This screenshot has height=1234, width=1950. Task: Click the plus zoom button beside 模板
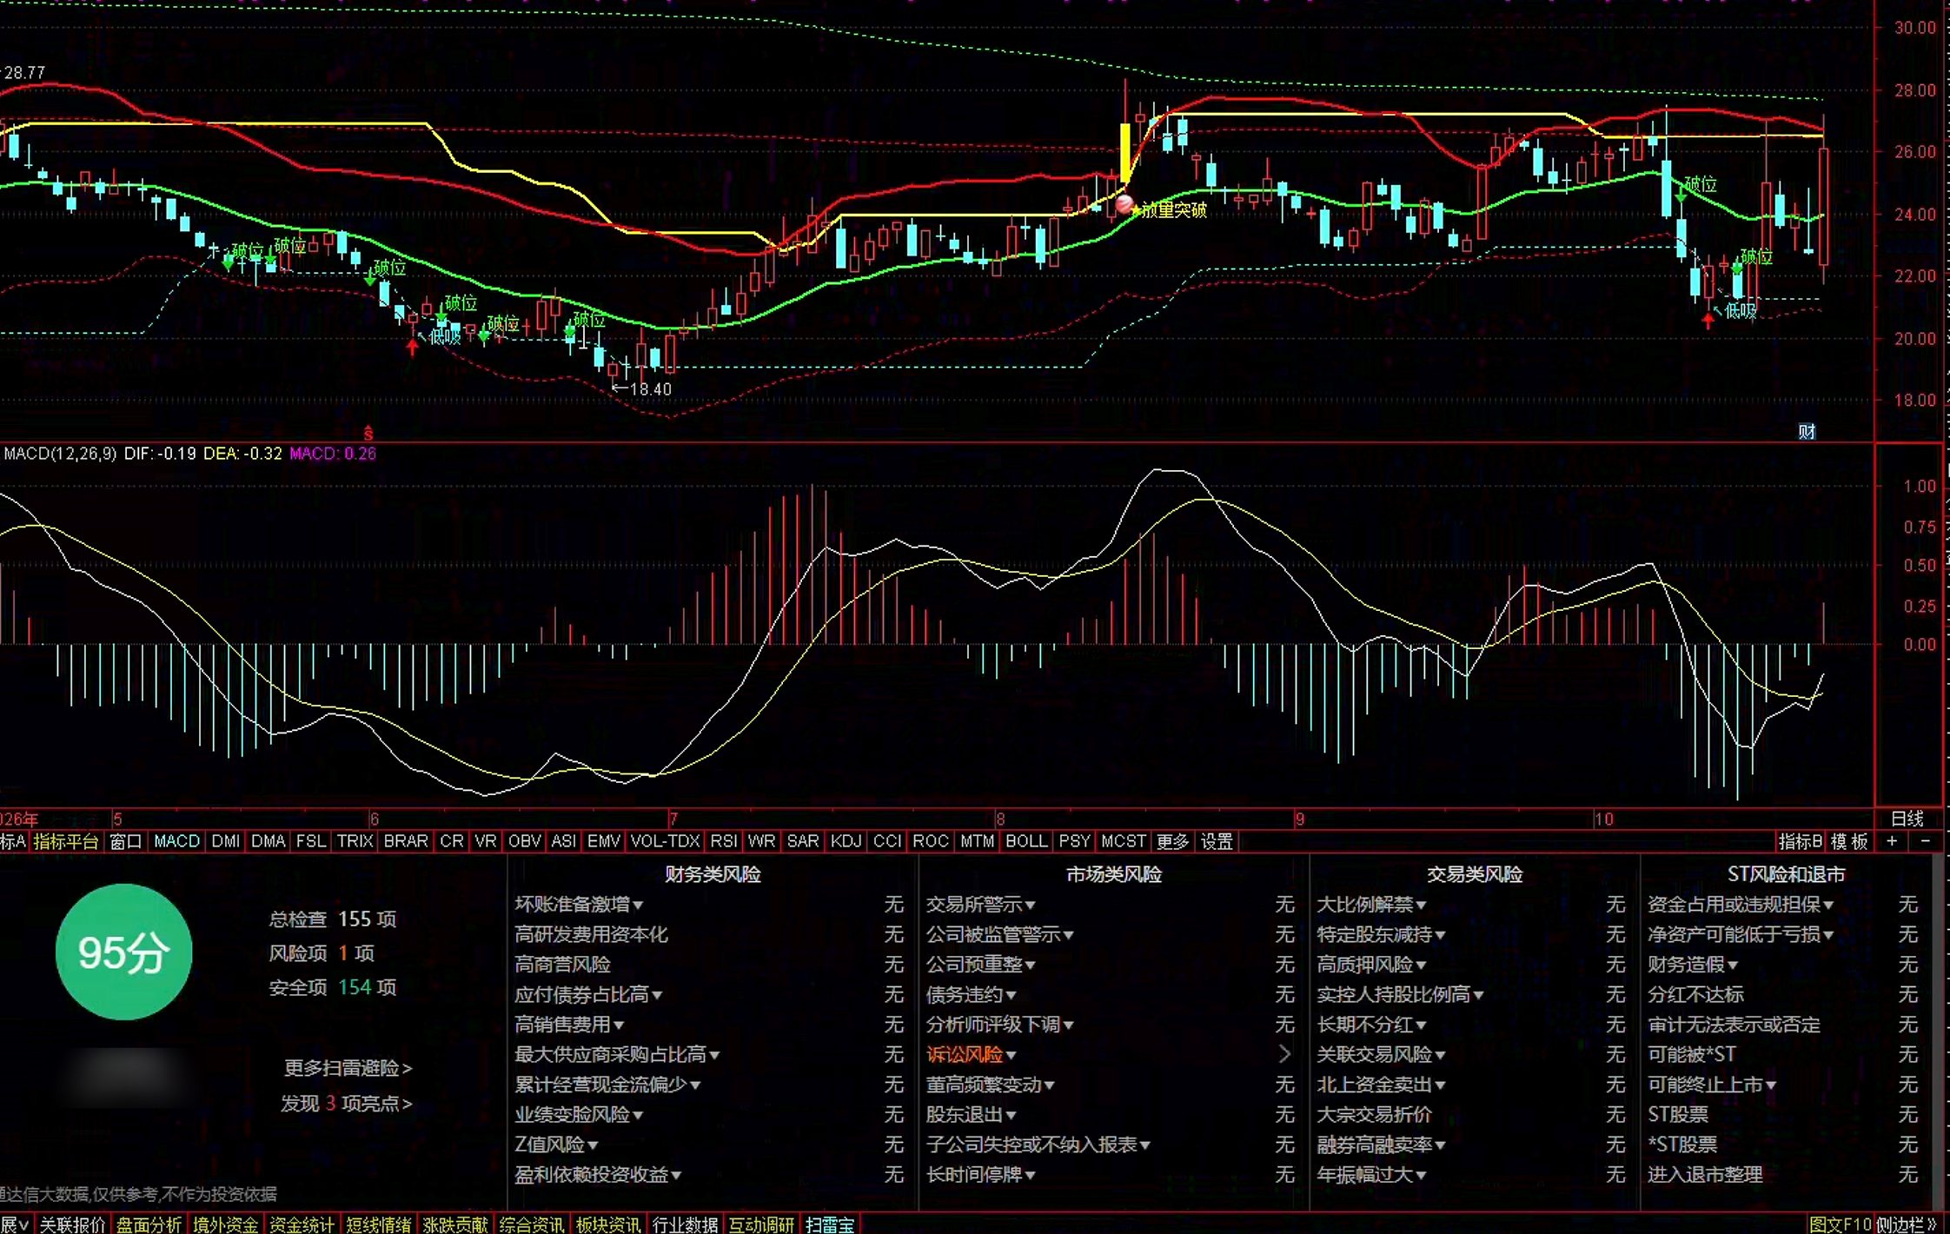click(x=1892, y=841)
